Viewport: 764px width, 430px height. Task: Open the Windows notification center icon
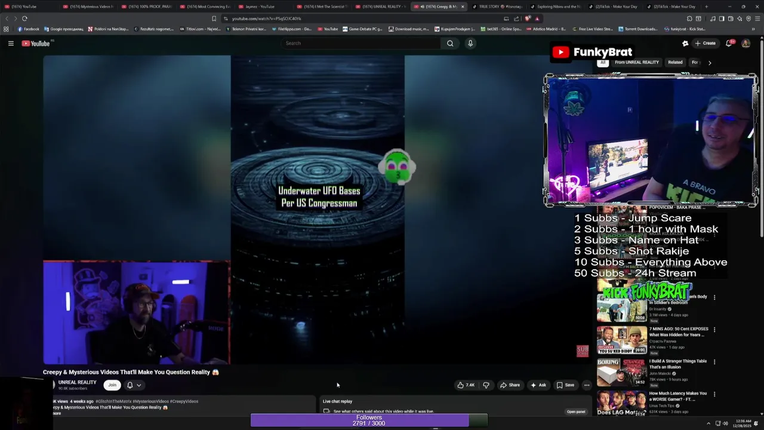756,423
